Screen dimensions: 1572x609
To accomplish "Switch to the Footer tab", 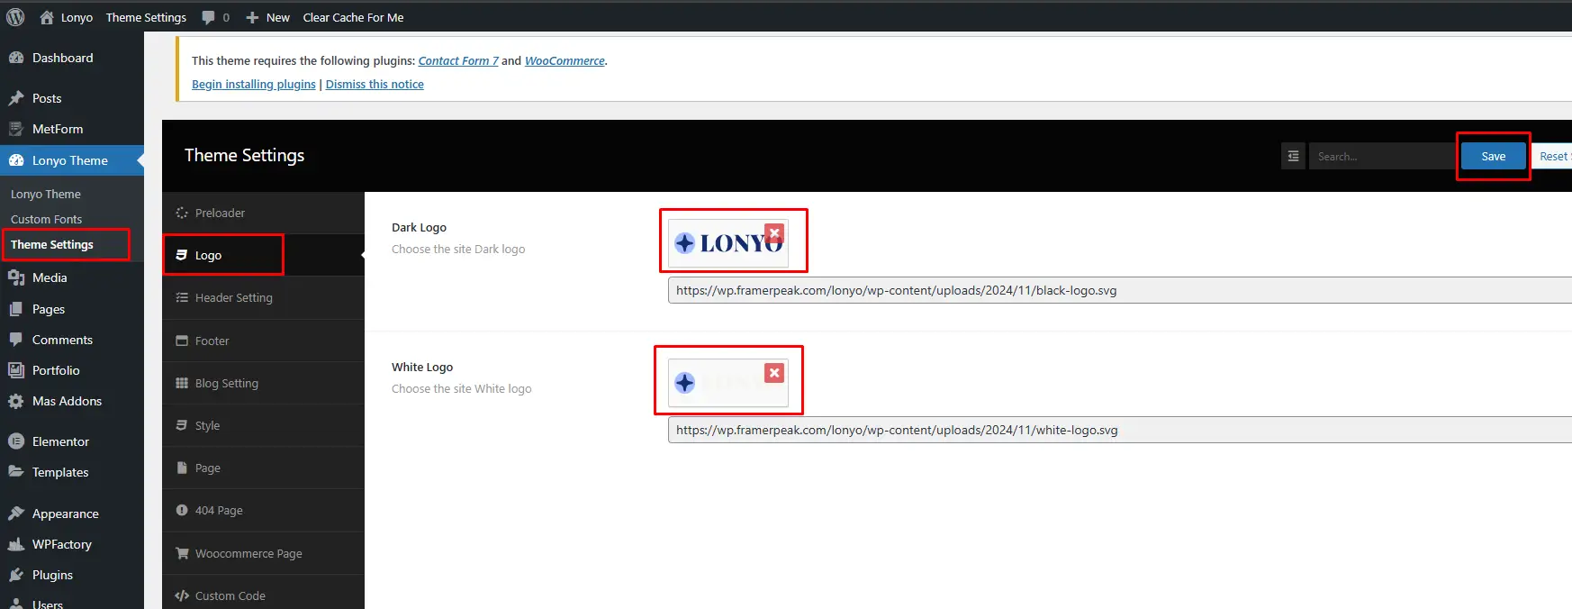I will [x=263, y=341].
